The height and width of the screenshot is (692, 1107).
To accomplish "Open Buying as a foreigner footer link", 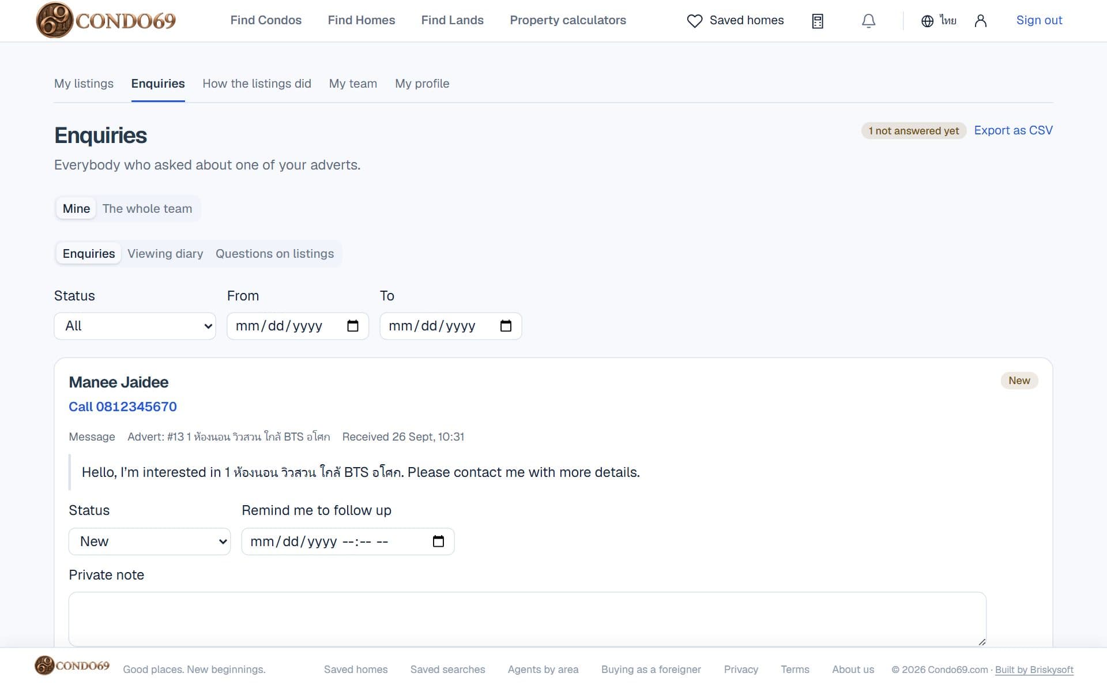I will click(x=651, y=670).
